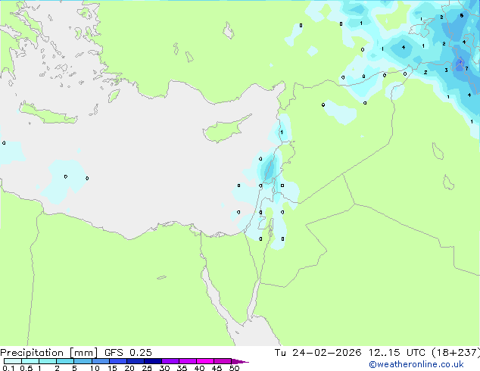Click the 15 to 20 mm legend swatch

[x=117, y=361]
